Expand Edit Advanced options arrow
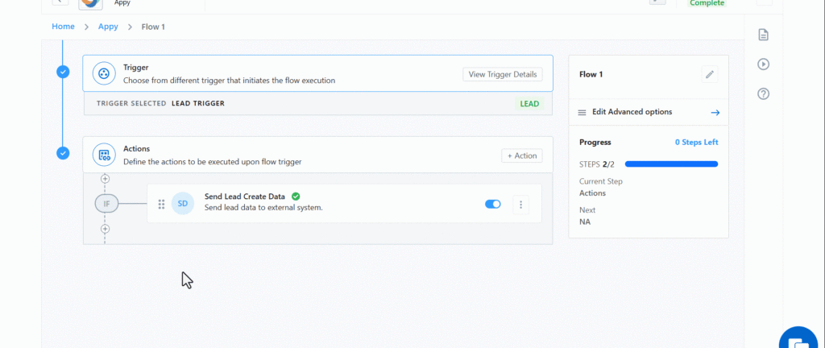The height and width of the screenshot is (348, 825). pos(715,113)
